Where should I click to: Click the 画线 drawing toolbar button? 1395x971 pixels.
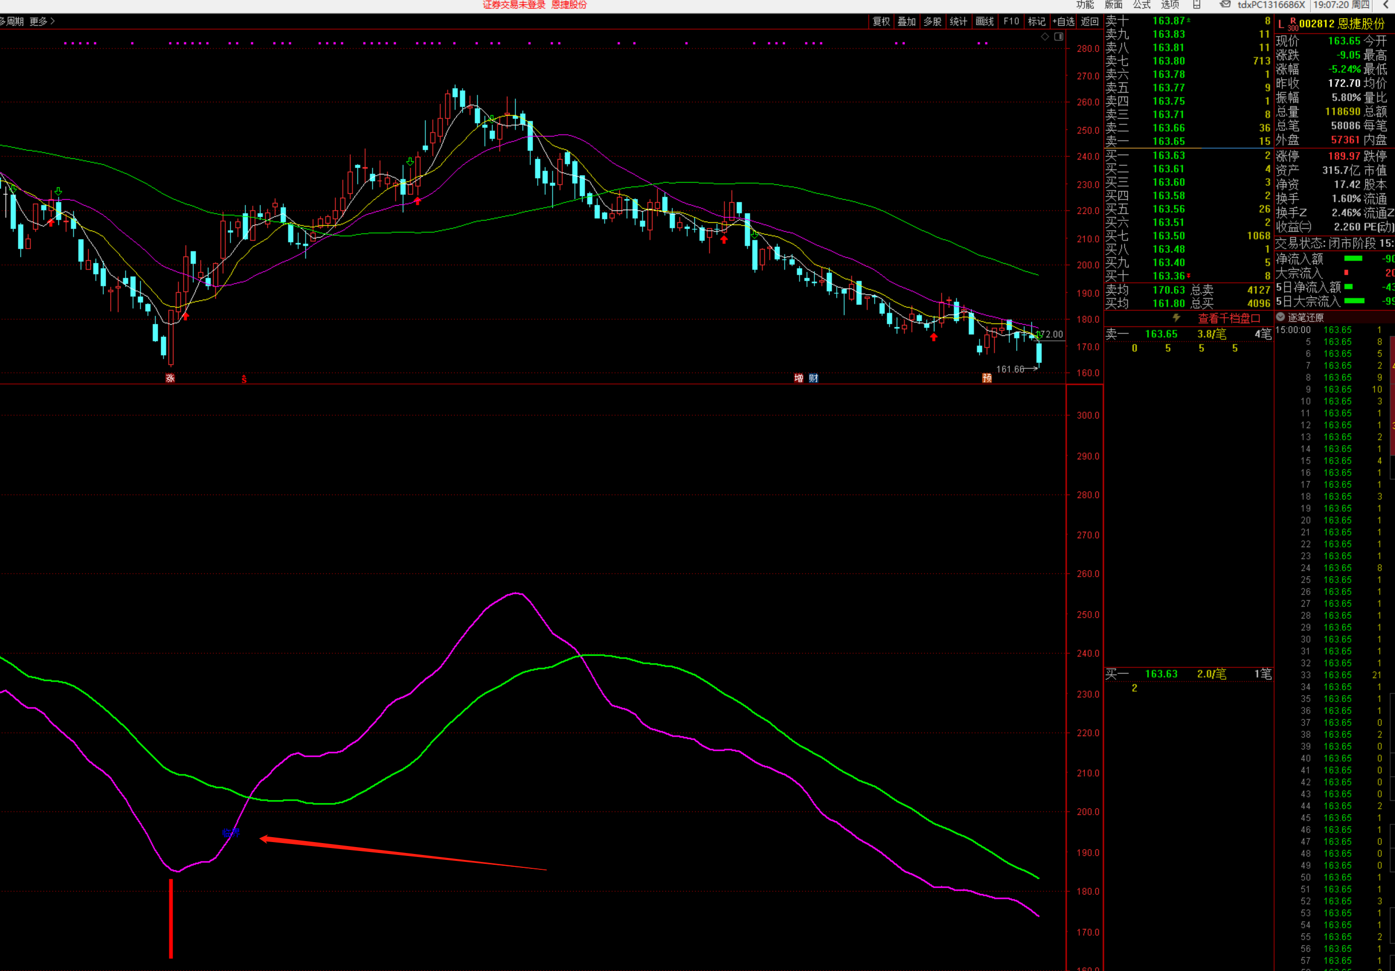(x=985, y=21)
